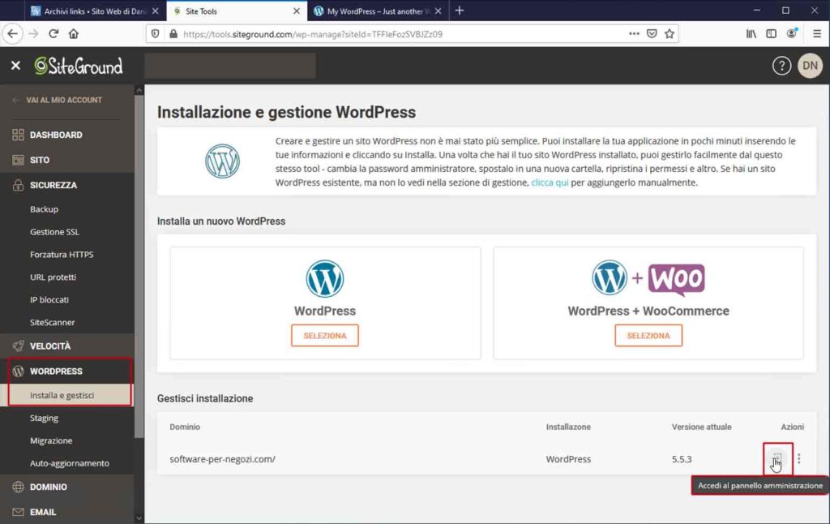Open Staging page
830x524 pixels.
44,418
